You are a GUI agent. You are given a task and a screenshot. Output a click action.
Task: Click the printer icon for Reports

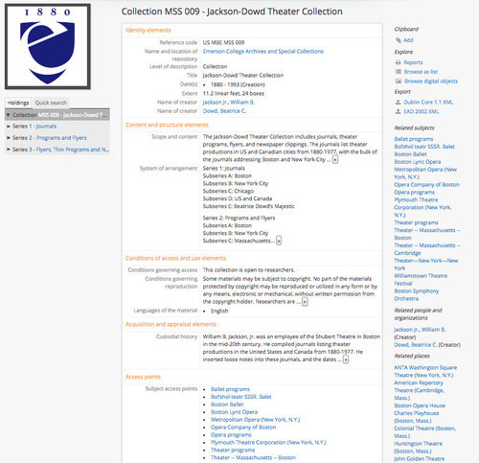399,62
